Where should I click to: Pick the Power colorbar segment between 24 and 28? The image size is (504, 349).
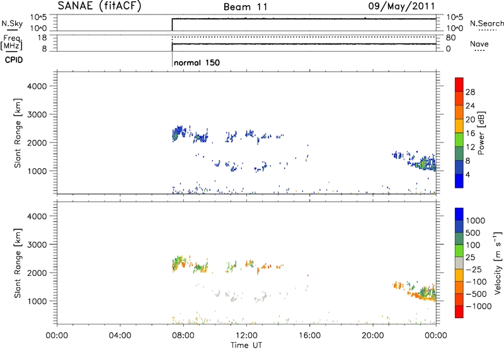pos(459,99)
